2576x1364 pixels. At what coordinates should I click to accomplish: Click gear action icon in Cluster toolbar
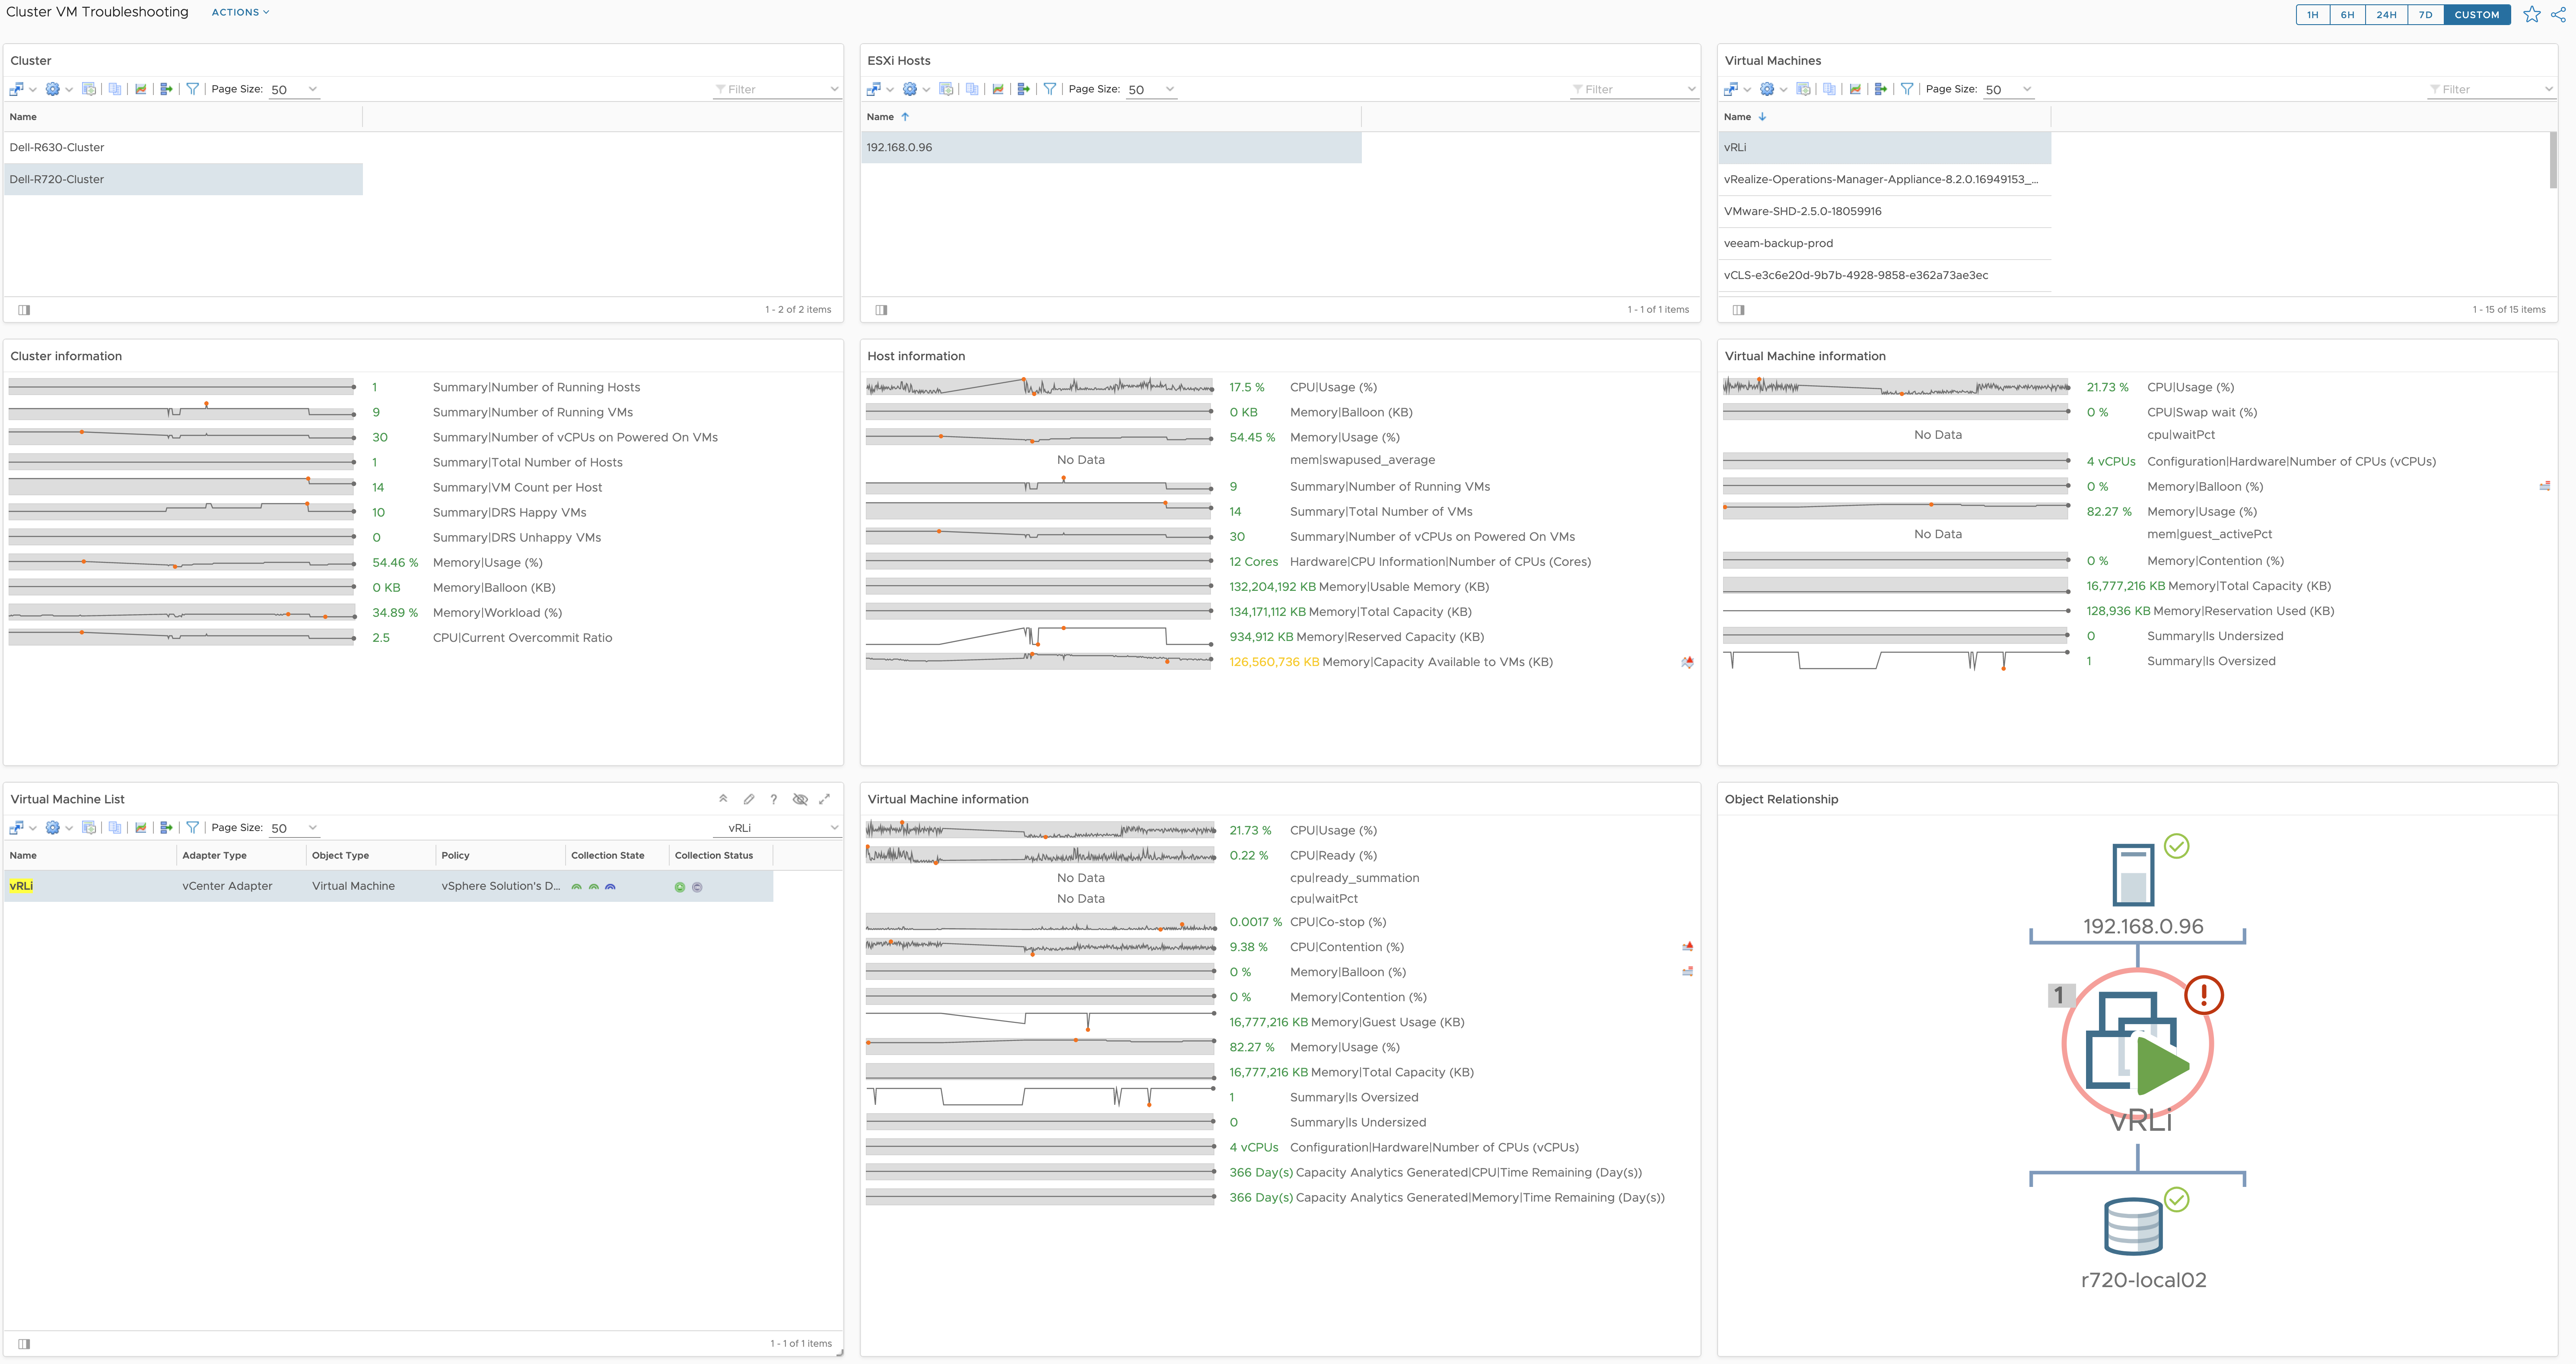(53, 89)
